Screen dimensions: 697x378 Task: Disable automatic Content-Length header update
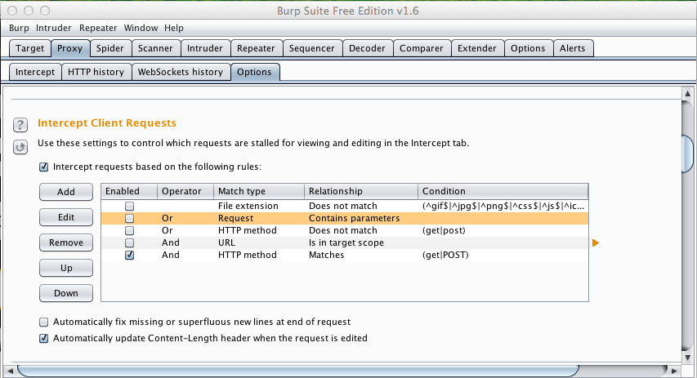(x=44, y=338)
